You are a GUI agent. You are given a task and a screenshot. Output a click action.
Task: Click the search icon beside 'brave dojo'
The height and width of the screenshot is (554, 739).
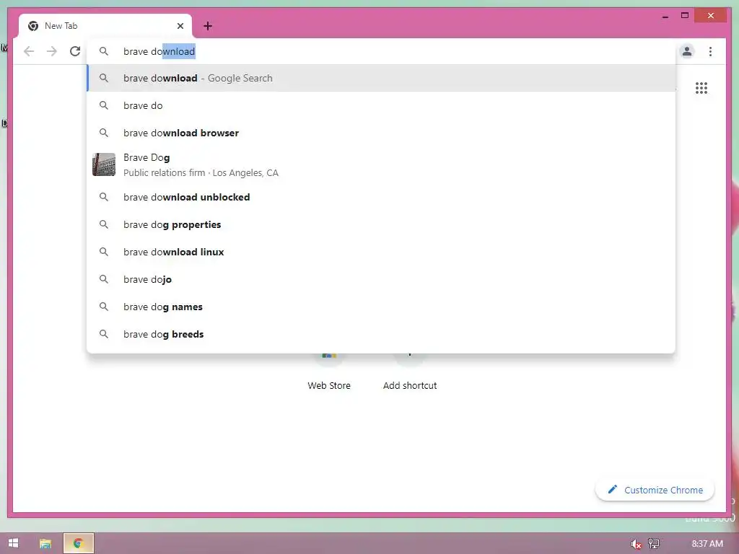pyautogui.click(x=104, y=279)
